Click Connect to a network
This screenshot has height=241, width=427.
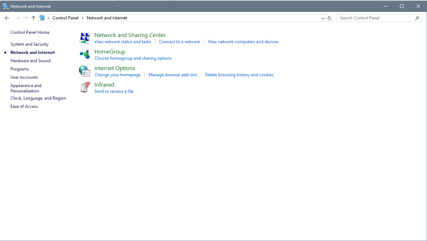click(179, 42)
